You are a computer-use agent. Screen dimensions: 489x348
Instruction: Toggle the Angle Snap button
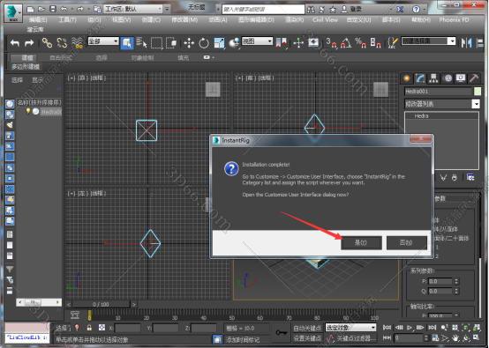click(346, 43)
